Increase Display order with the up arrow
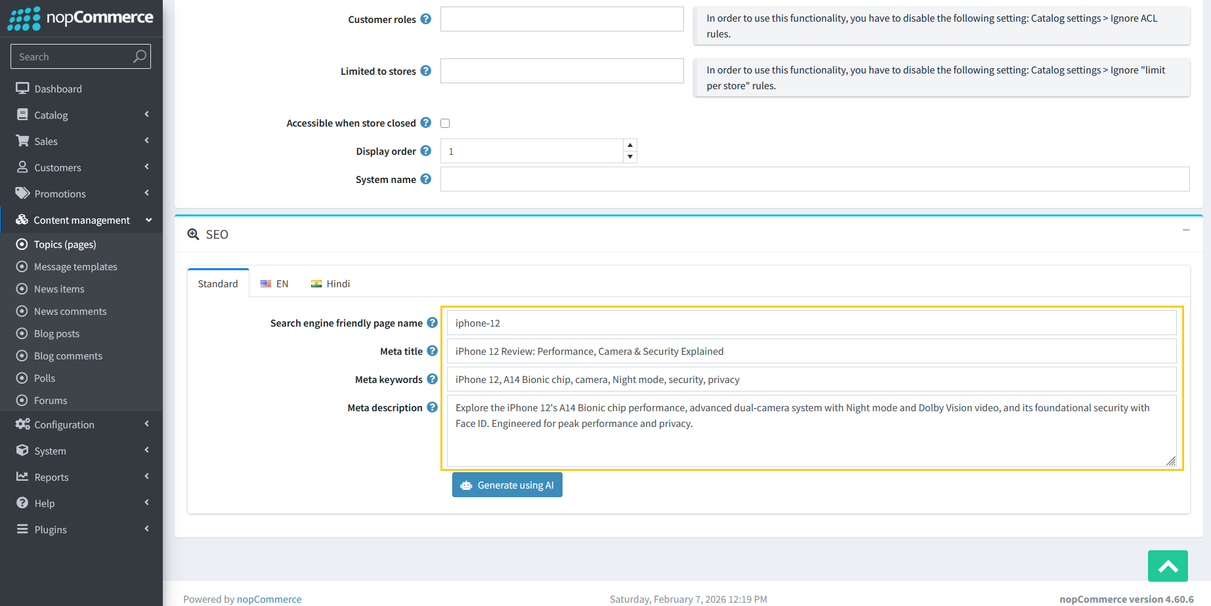Screen dimensions: 1211x606 (629, 145)
